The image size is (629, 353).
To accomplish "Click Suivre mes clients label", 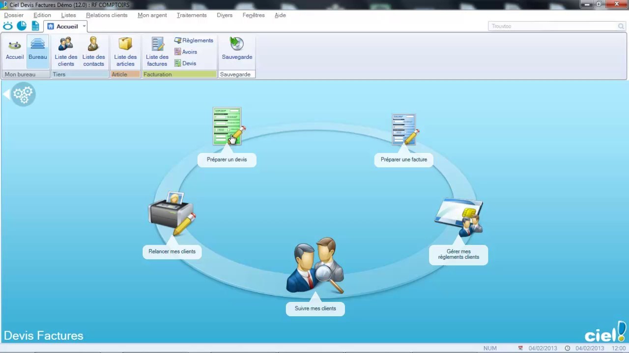I will 315,308.
